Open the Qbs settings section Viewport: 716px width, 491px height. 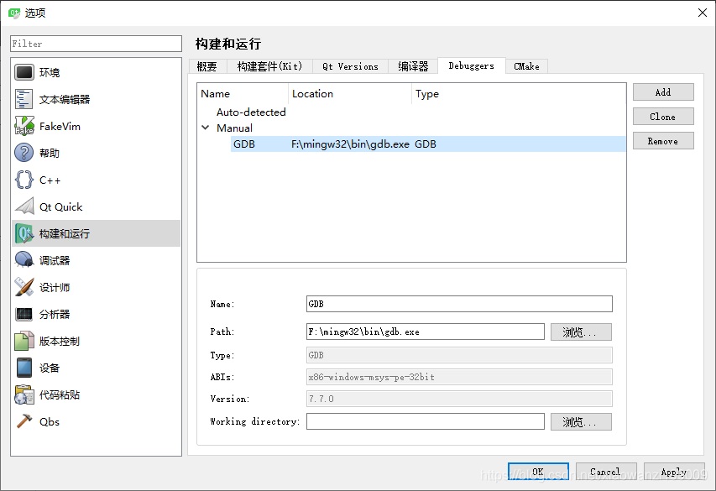[x=48, y=420]
